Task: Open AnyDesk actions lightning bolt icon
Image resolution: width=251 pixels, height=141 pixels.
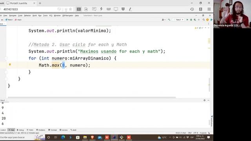Action: [x=101, y=9]
